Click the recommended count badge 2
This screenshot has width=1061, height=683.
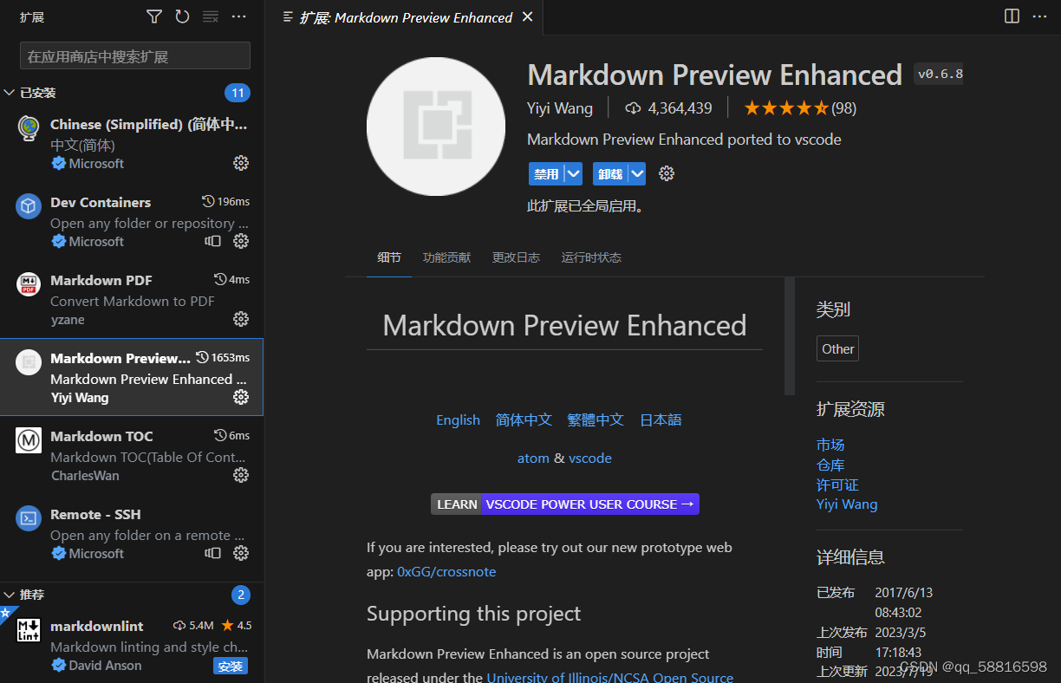(x=241, y=595)
